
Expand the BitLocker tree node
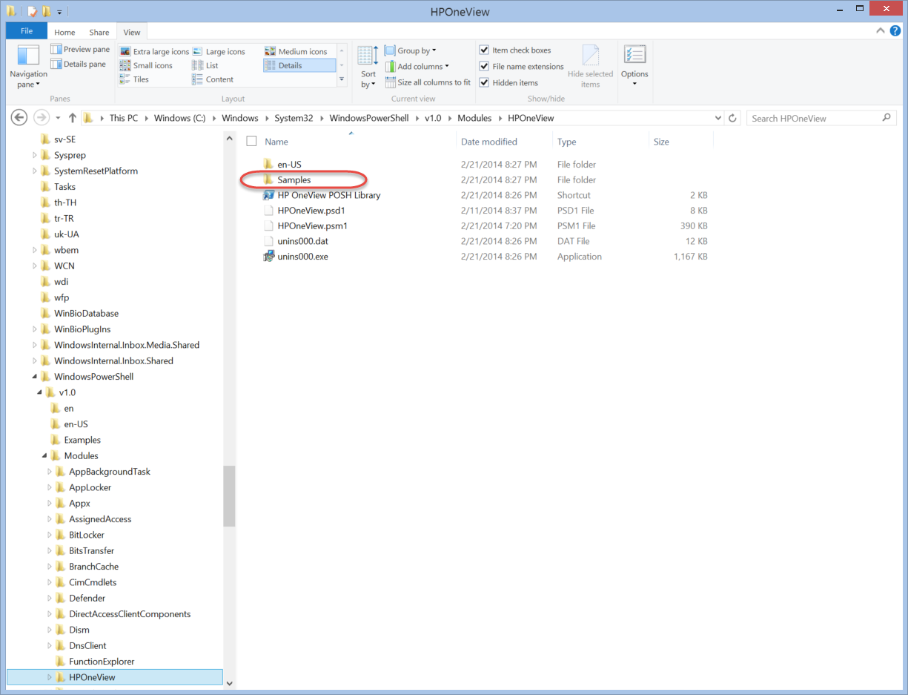coord(50,535)
